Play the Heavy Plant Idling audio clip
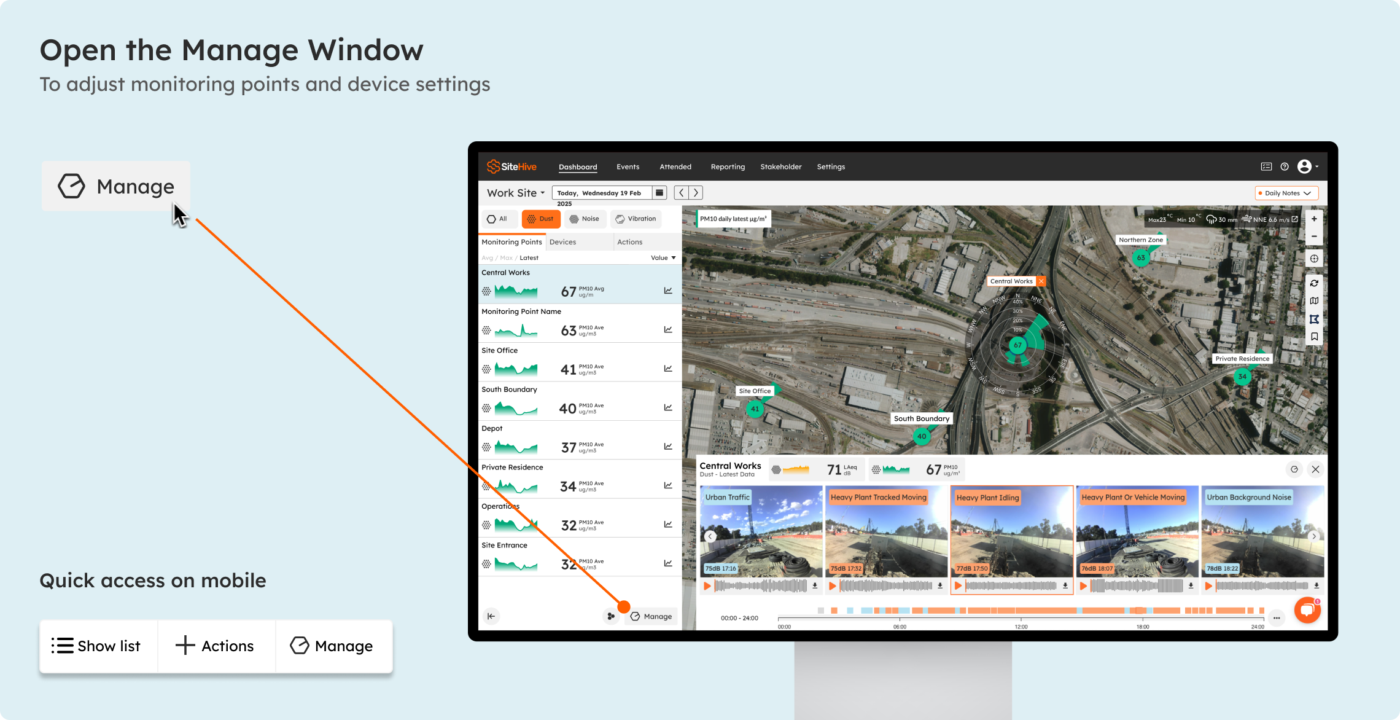The width and height of the screenshot is (1400, 720). (958, 586)
